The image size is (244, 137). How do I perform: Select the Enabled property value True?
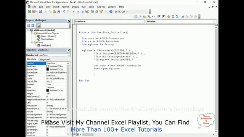[x=56, y=84]
